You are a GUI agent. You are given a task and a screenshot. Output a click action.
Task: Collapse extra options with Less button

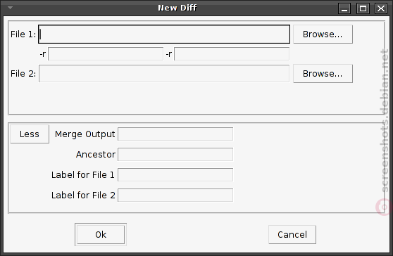pyautogui.click(x=30, y=134)
